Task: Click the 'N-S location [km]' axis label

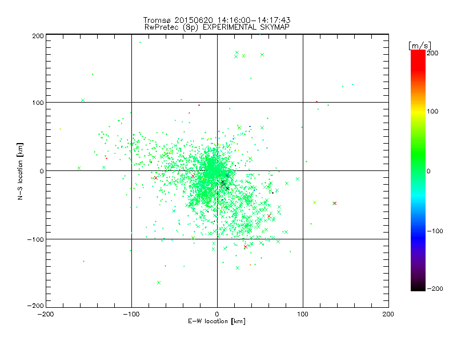Action: coord(20,172)
